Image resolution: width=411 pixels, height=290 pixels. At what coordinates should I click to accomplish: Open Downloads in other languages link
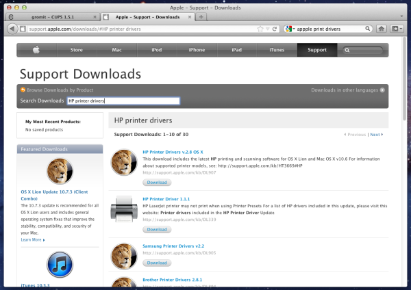point(345,90)
